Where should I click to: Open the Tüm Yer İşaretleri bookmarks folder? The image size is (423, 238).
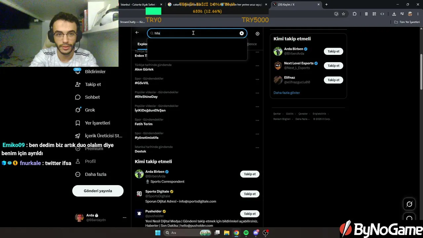coord(407,22)
